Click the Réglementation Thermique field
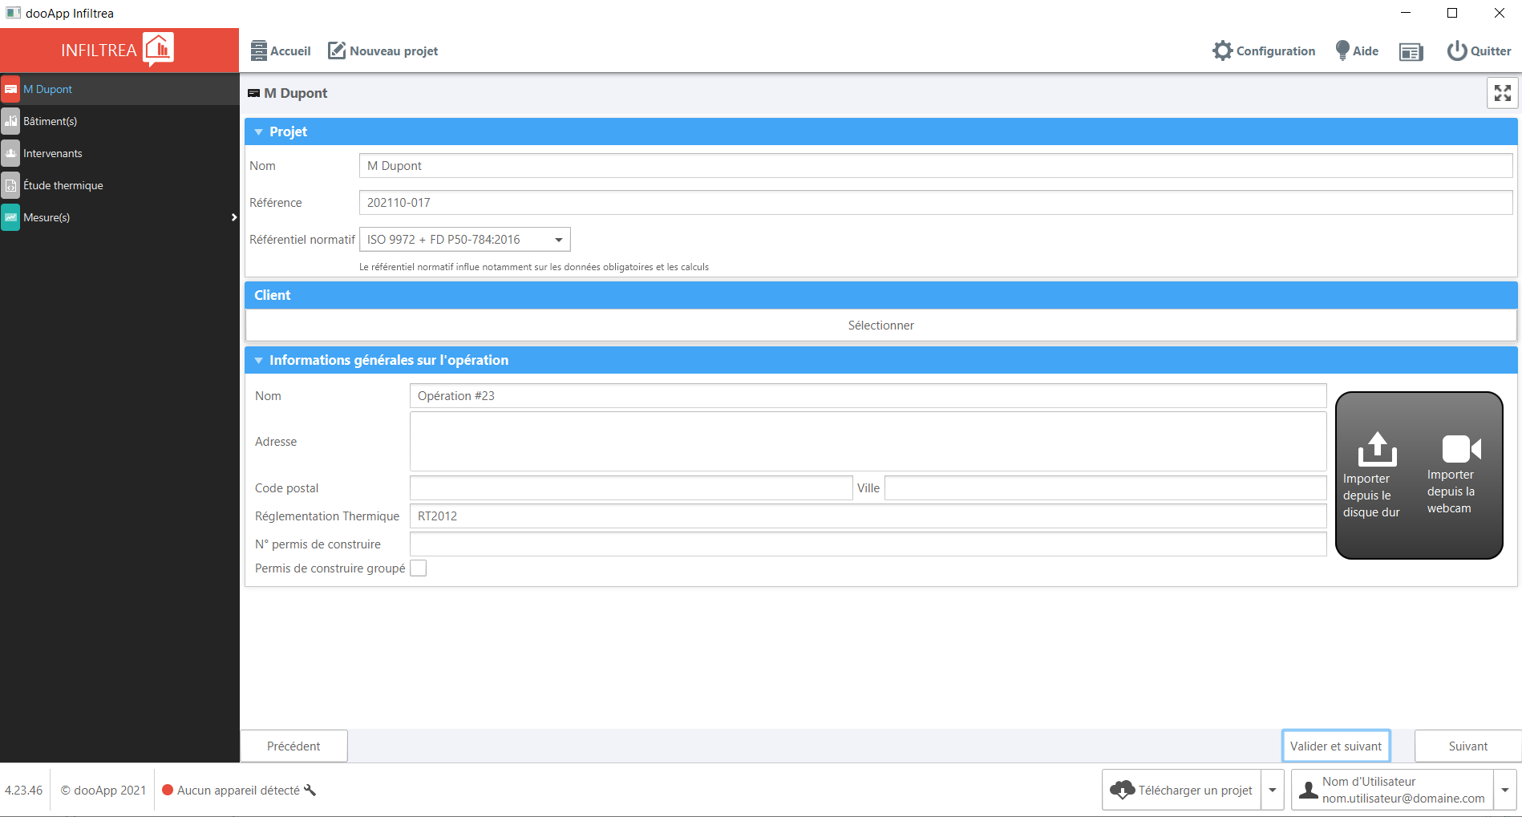Viewport: 1522px width, 817px height. tap(868, 516)
